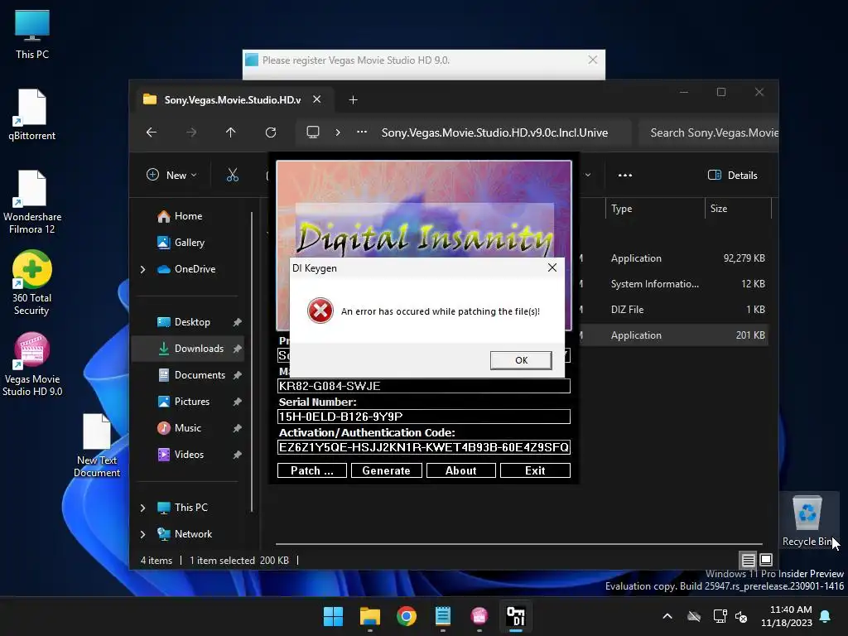Open Videos in quick access
The image size is (848, 636).
click(x=189, y=455)
